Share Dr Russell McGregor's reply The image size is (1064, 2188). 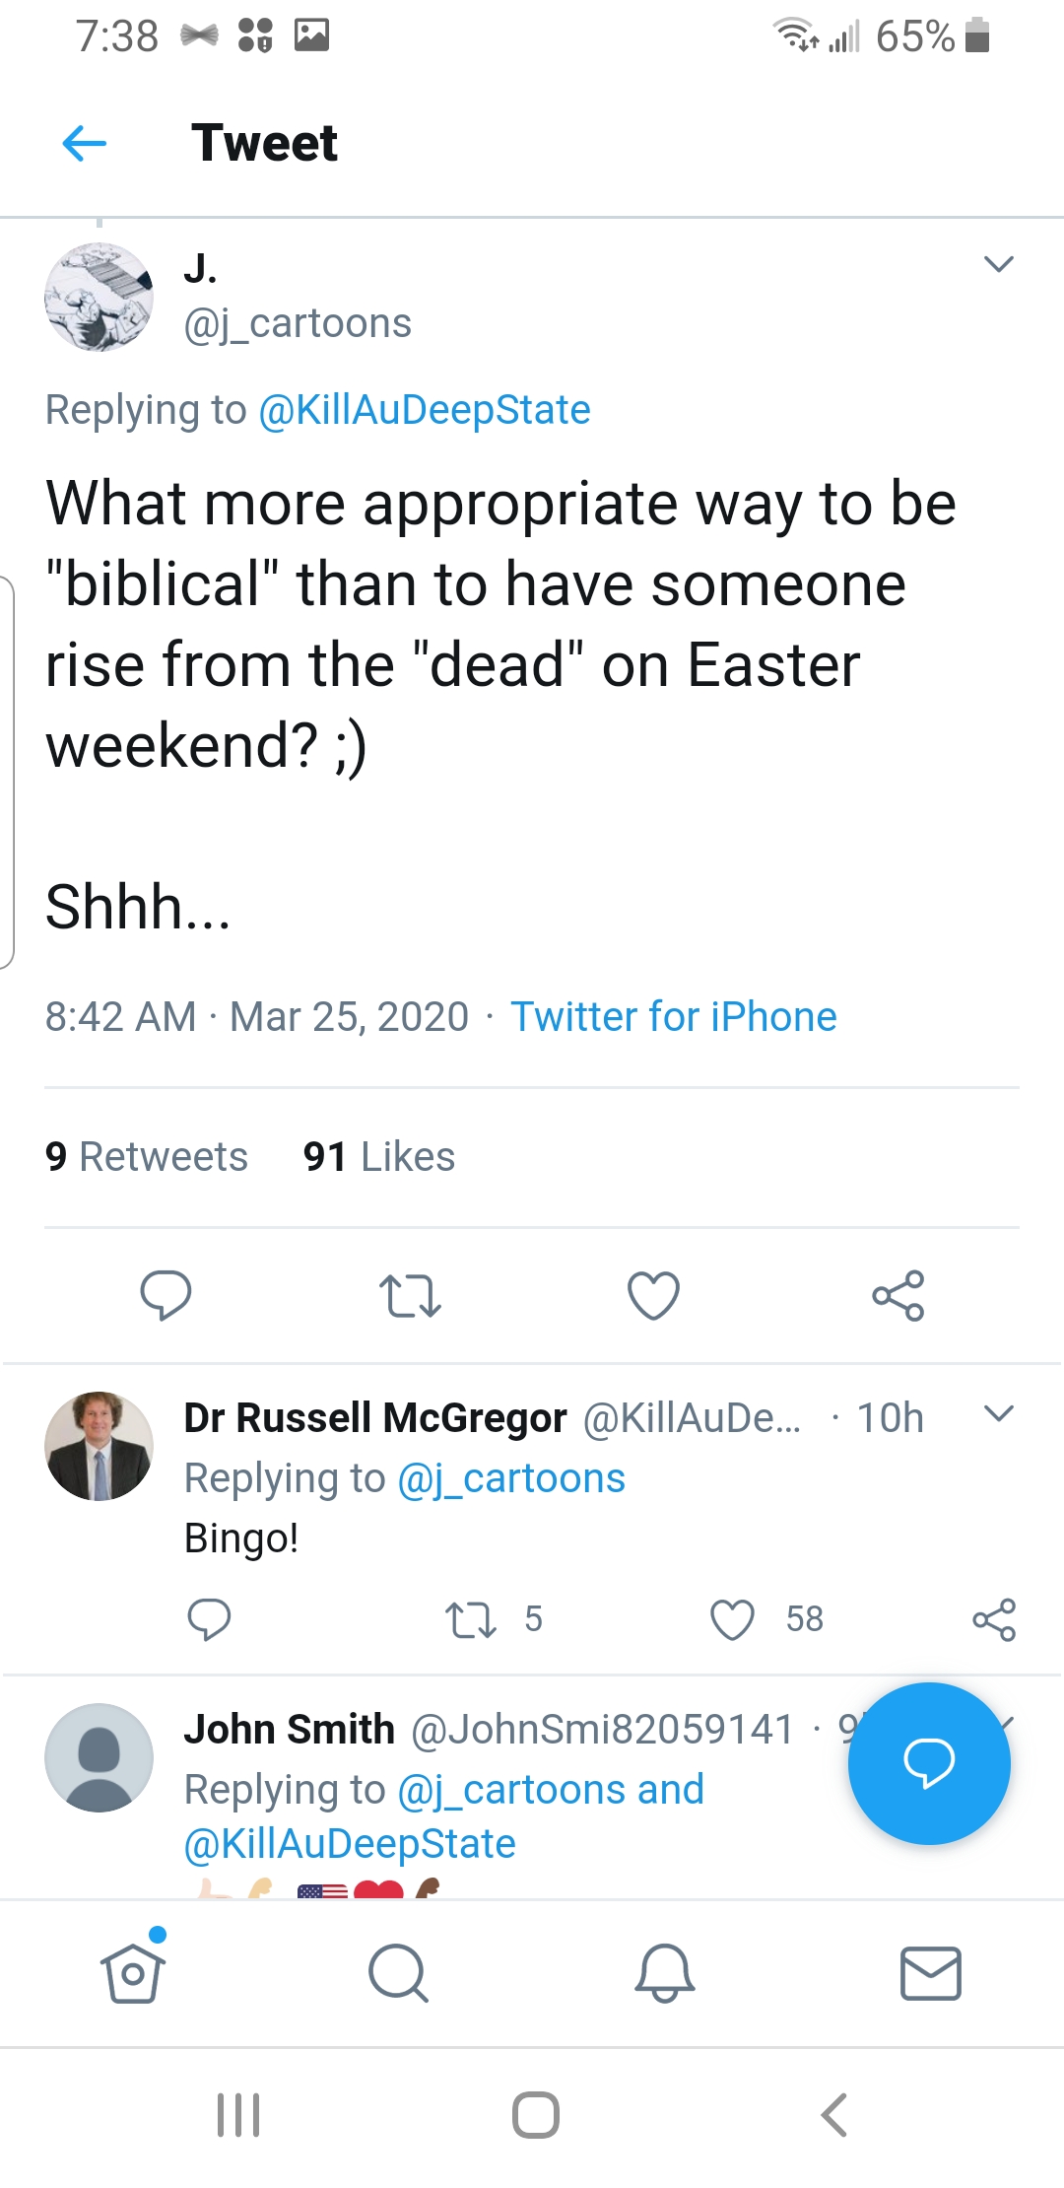click(993, 1619)
